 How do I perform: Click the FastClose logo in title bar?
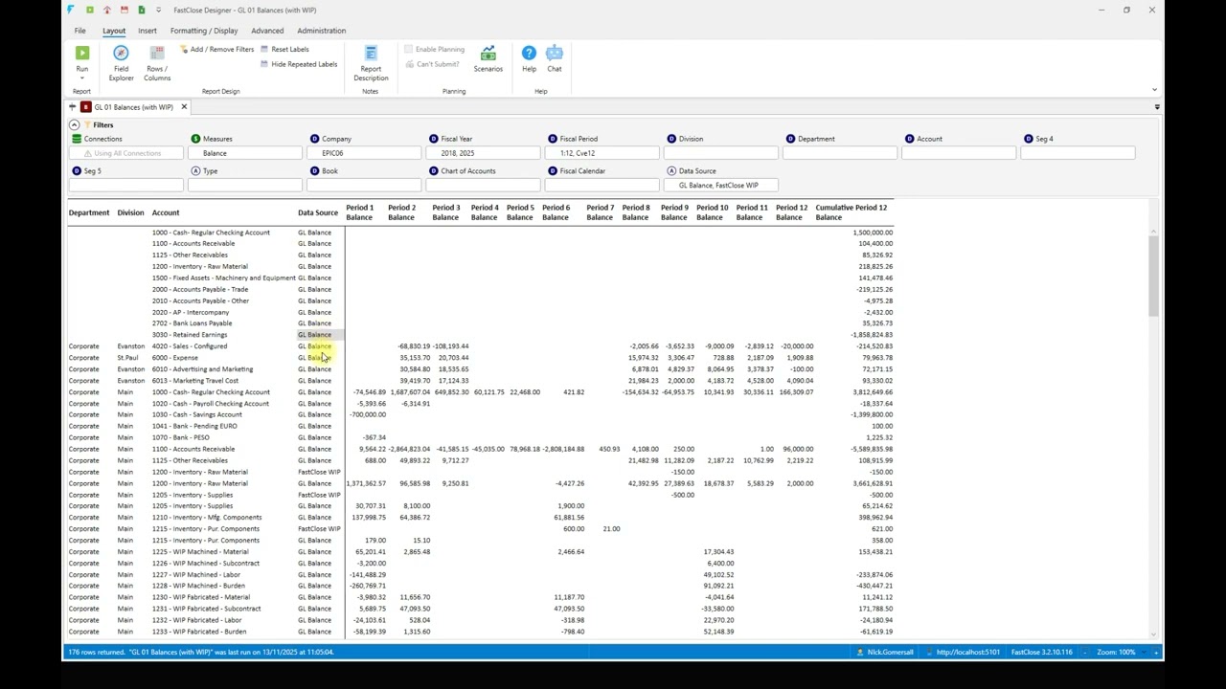[x=71, y=10]
